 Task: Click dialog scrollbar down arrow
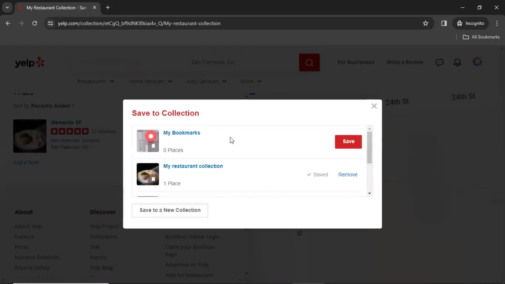370,194
